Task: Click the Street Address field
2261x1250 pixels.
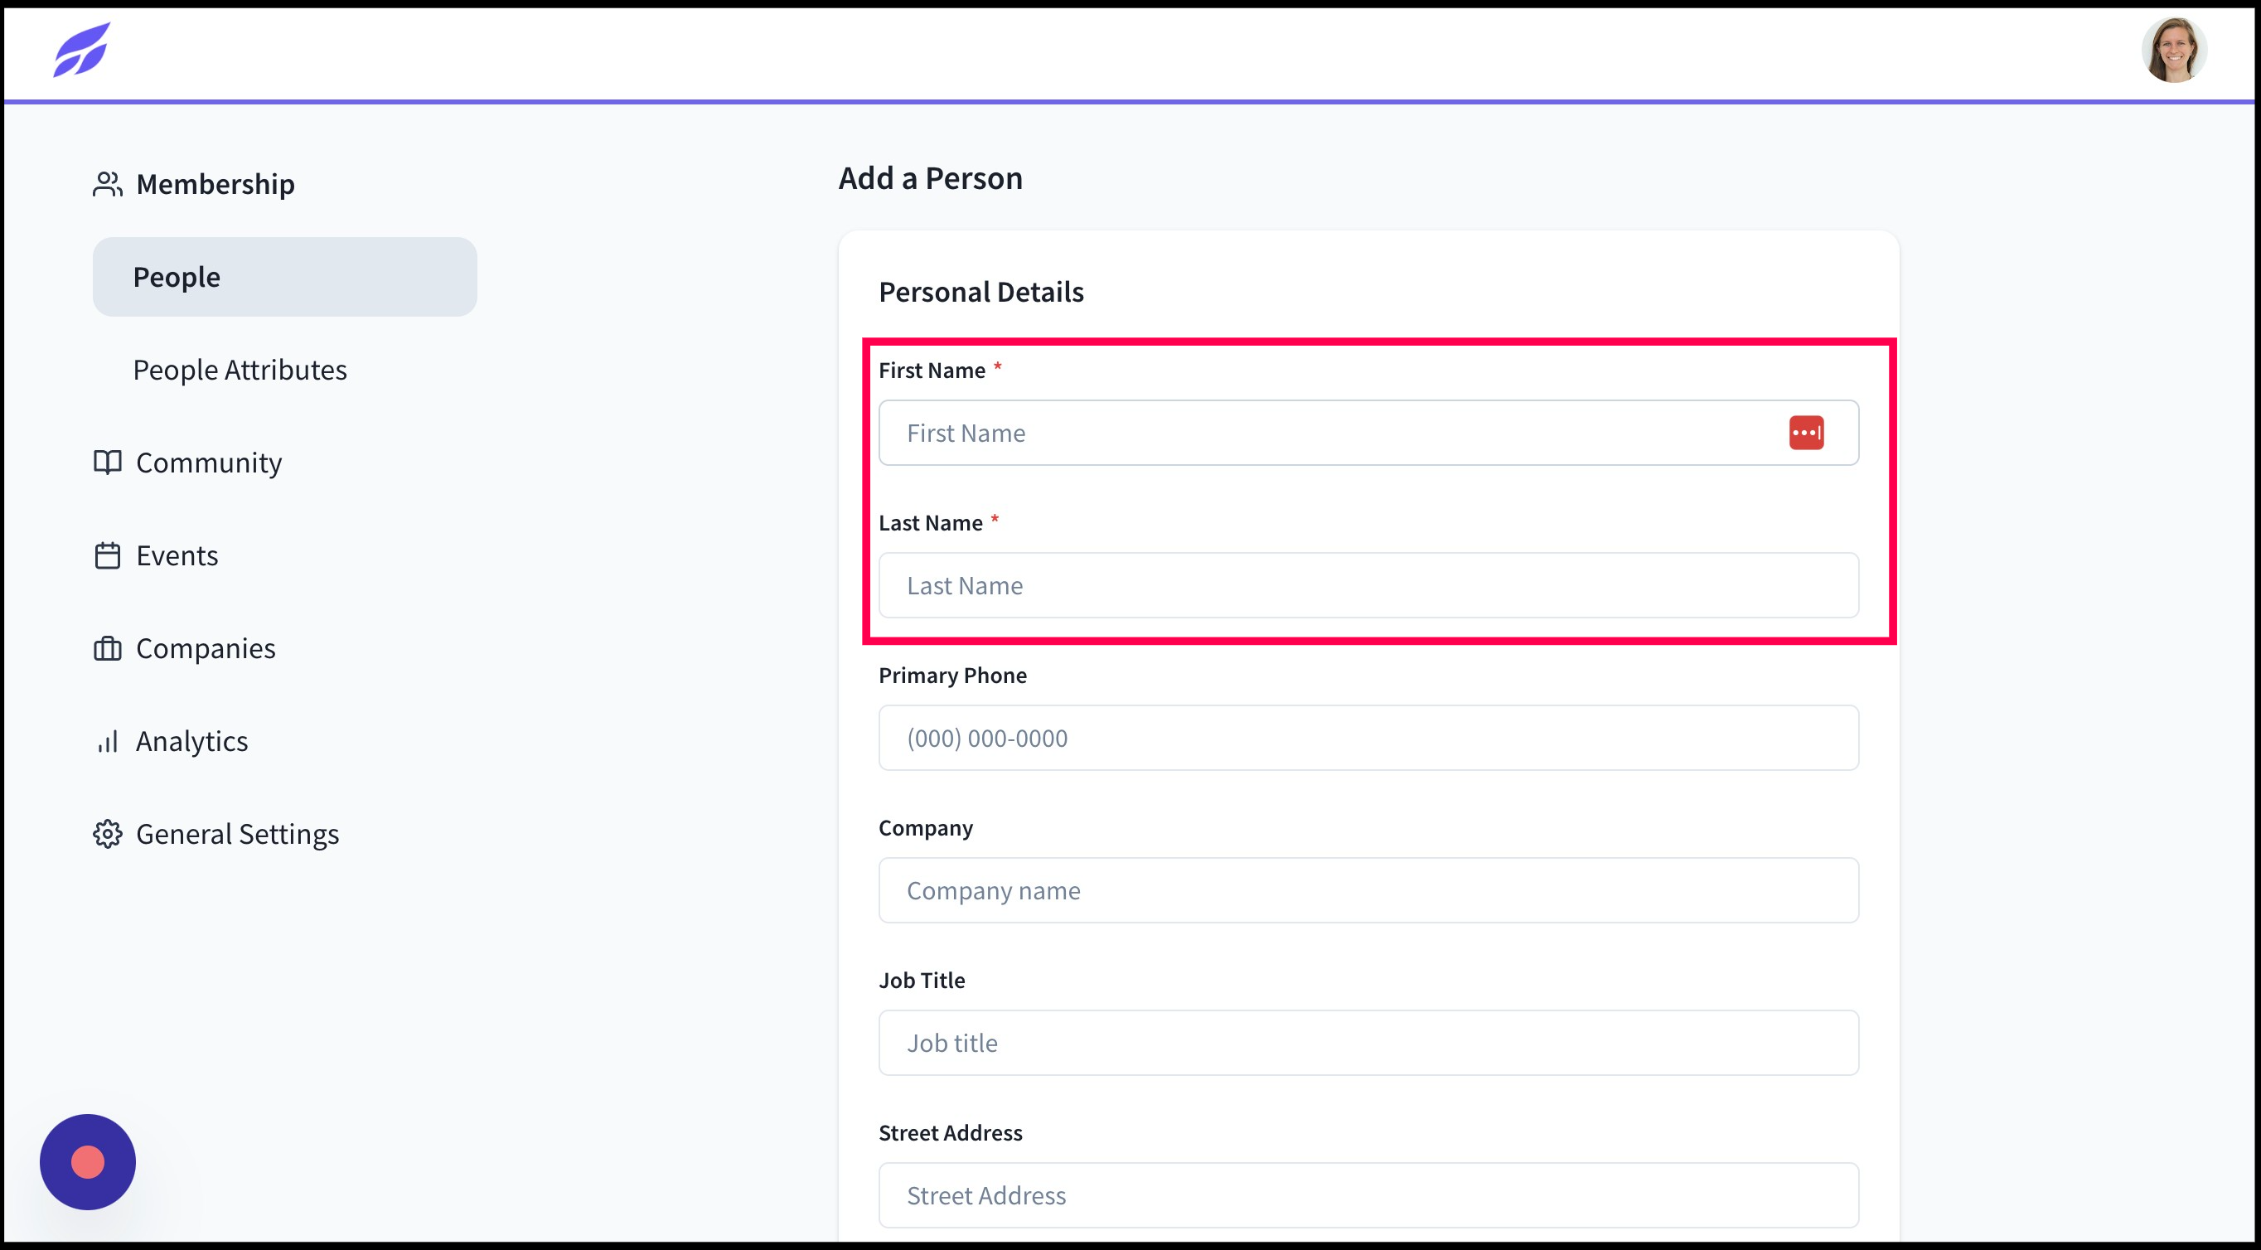Action: click(x=1368, y=1195)
